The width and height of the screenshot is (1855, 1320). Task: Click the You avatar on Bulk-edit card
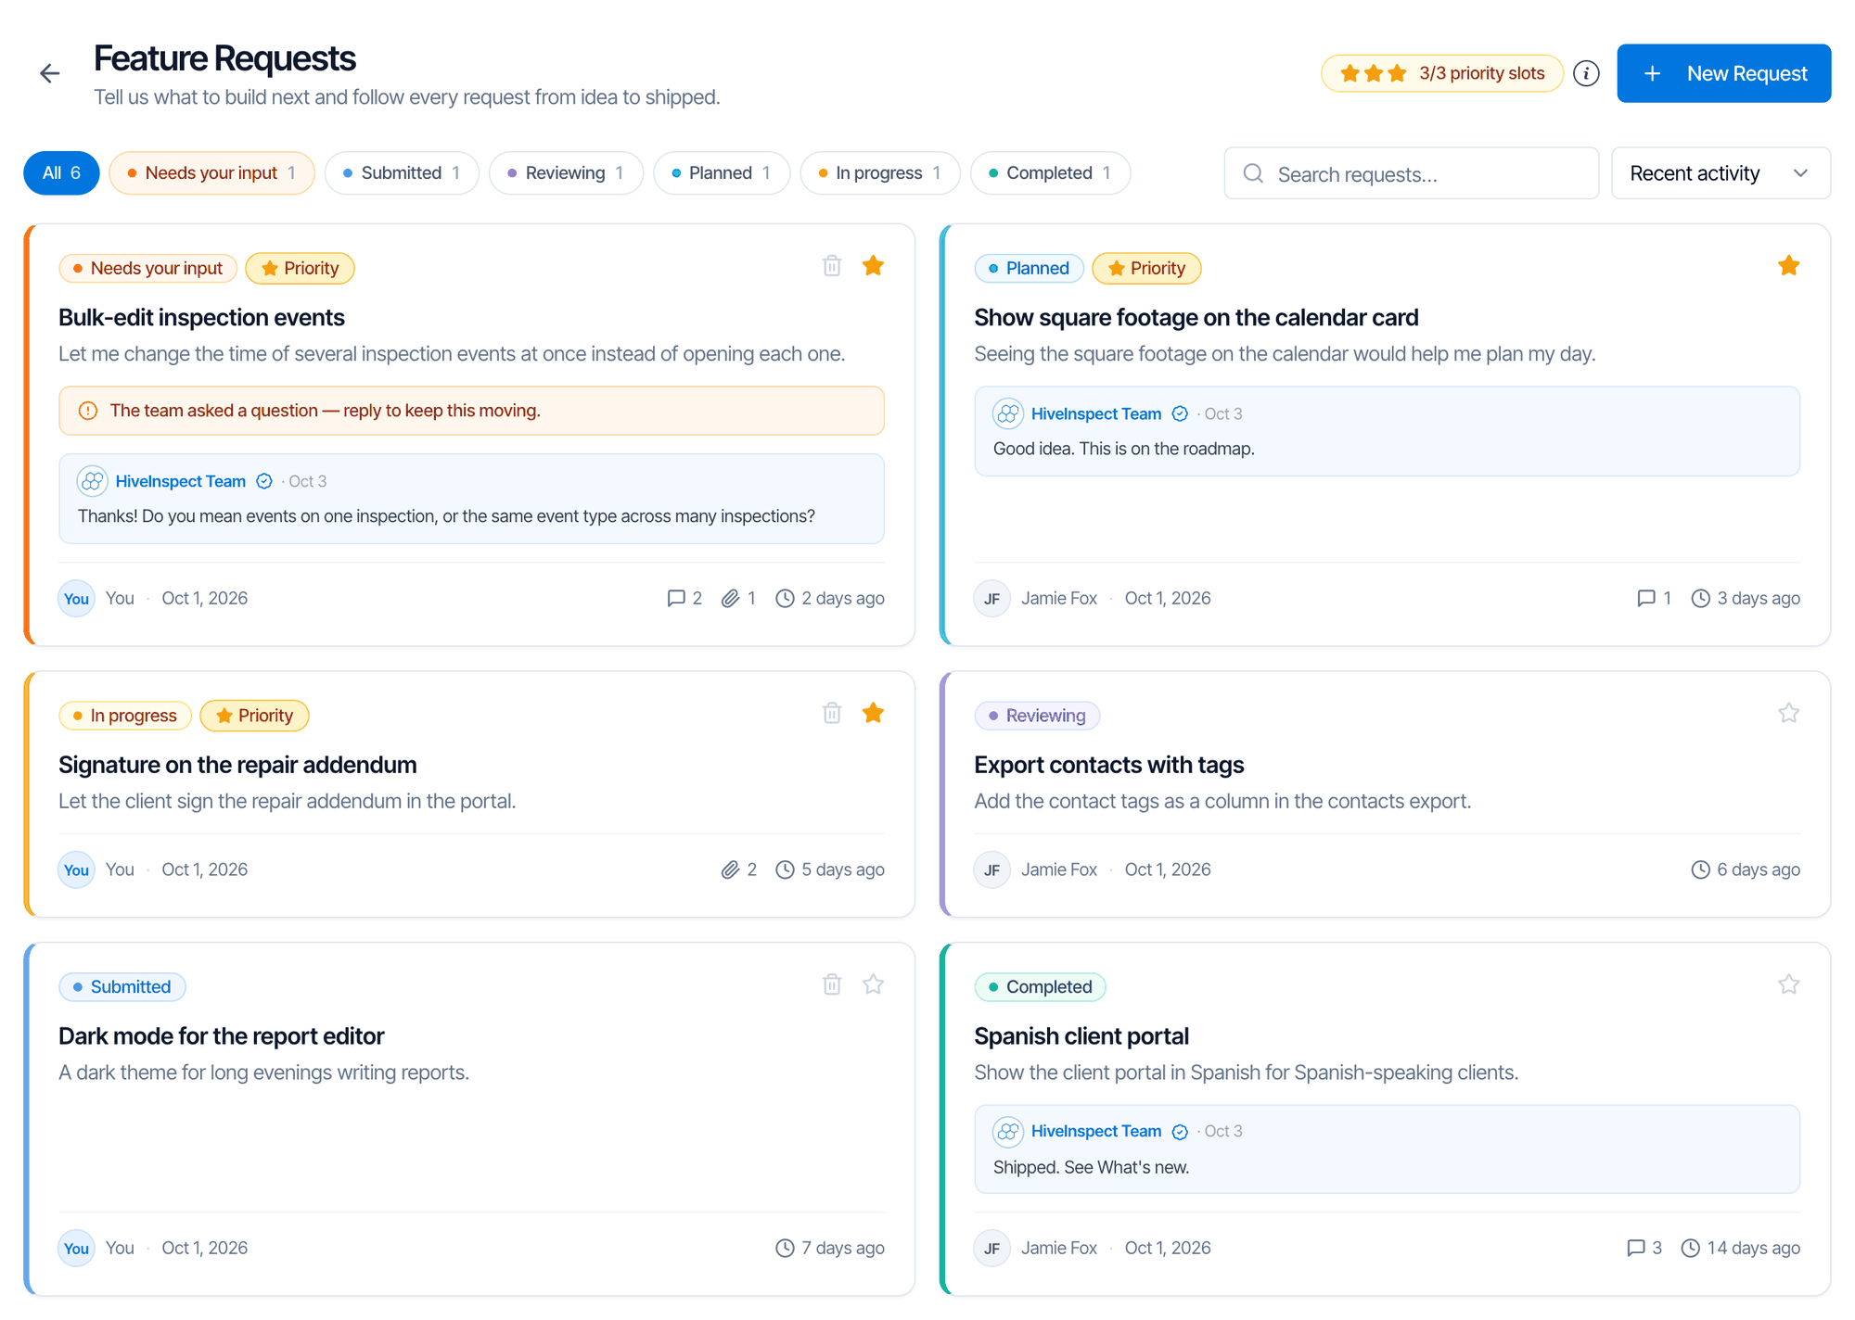(76, 598)
